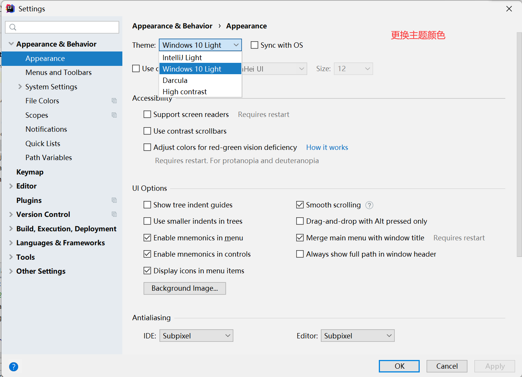The width and height of the screenshot is (522, 377).
Task: Enable Show tree indent guides
Action: click(x=147, y=205)
